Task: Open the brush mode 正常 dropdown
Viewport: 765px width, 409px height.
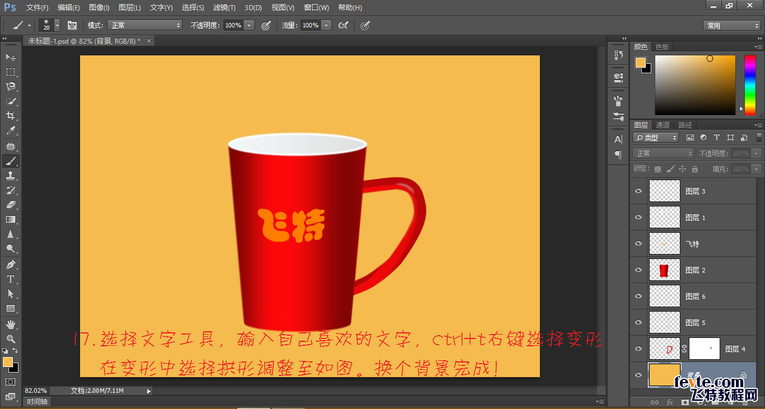Action: coord(144,25)
